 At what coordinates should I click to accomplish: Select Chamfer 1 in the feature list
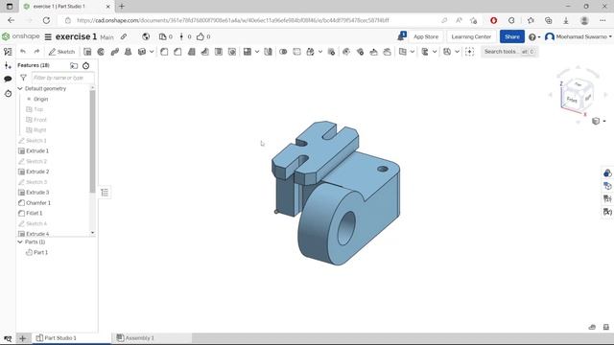coord(38,203)
